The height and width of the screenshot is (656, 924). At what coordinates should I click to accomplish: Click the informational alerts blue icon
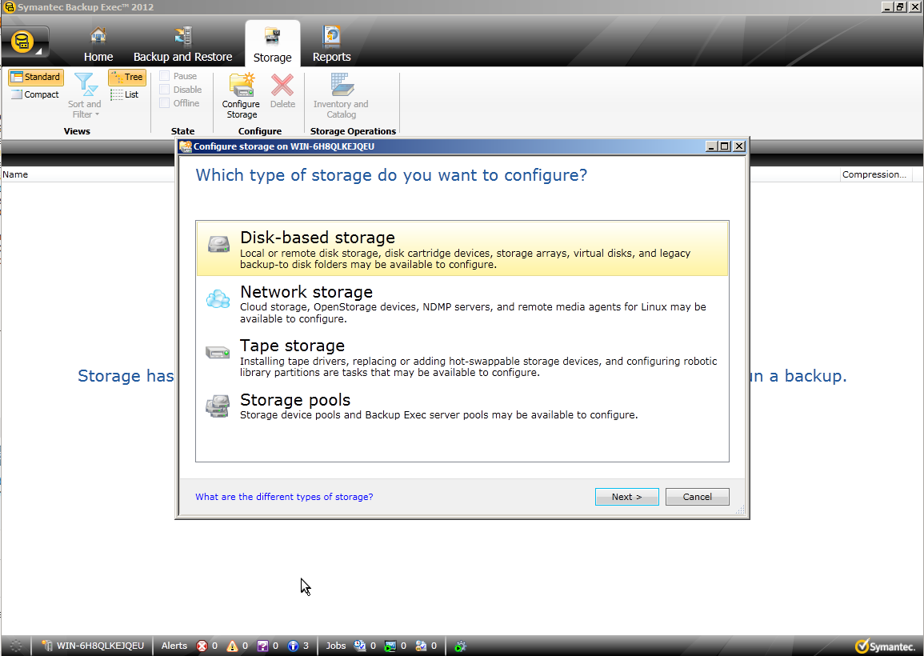click(294, 646)
